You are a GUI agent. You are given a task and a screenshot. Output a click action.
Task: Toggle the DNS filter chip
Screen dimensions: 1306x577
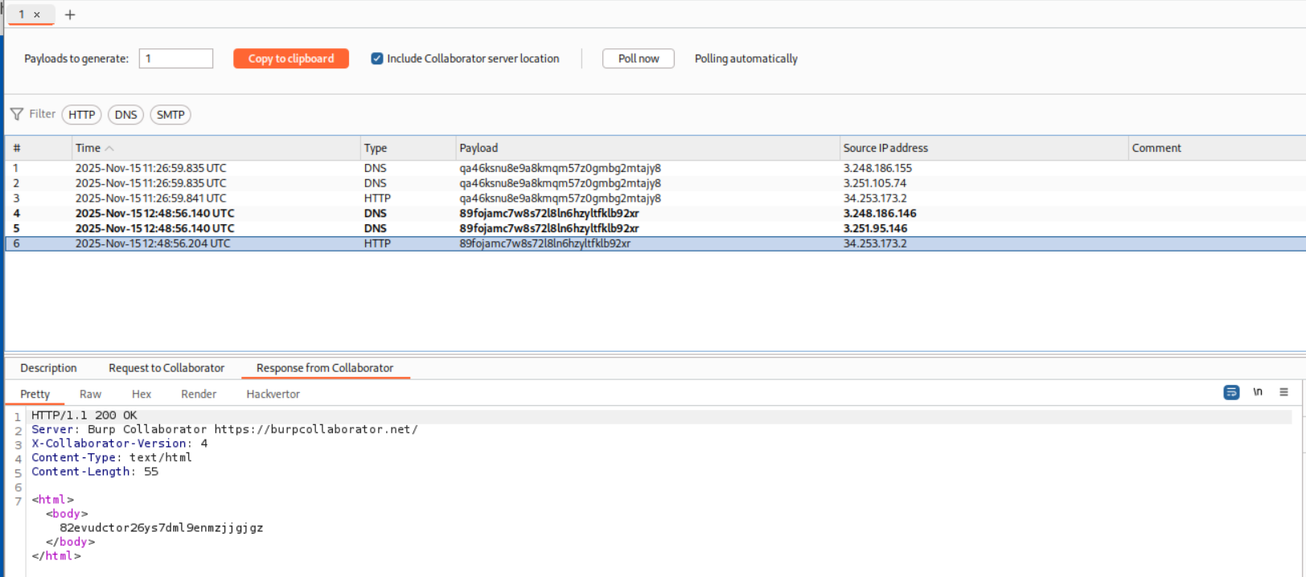125,115
